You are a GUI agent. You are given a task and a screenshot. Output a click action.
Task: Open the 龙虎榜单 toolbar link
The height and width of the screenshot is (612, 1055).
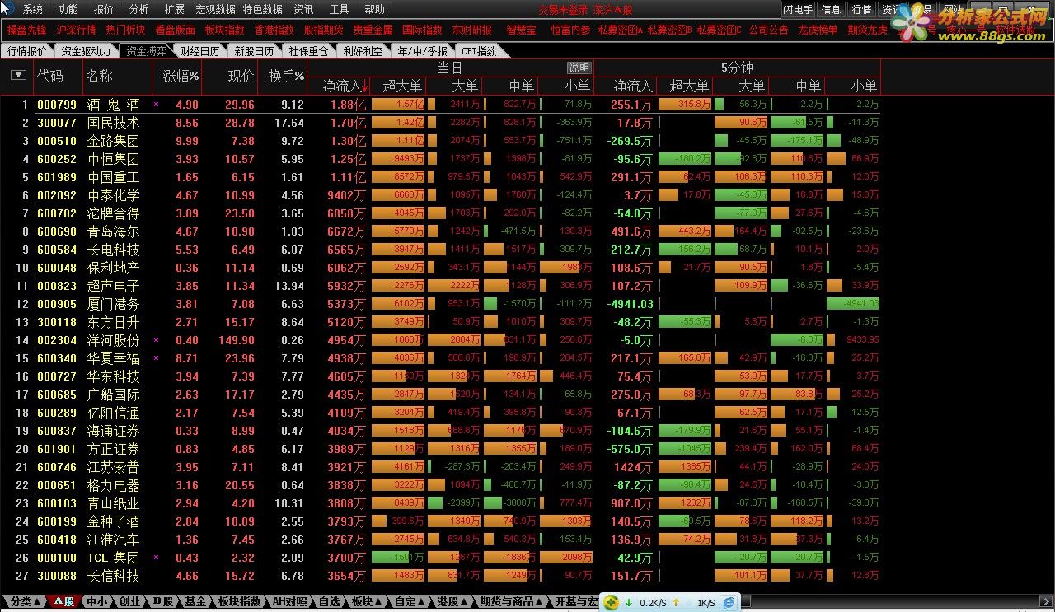818,30
